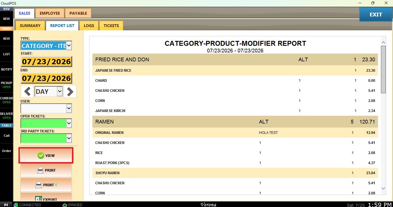Click the END date field
The width and height of the screenshot is (393, 207).
[x=46, y=78]
